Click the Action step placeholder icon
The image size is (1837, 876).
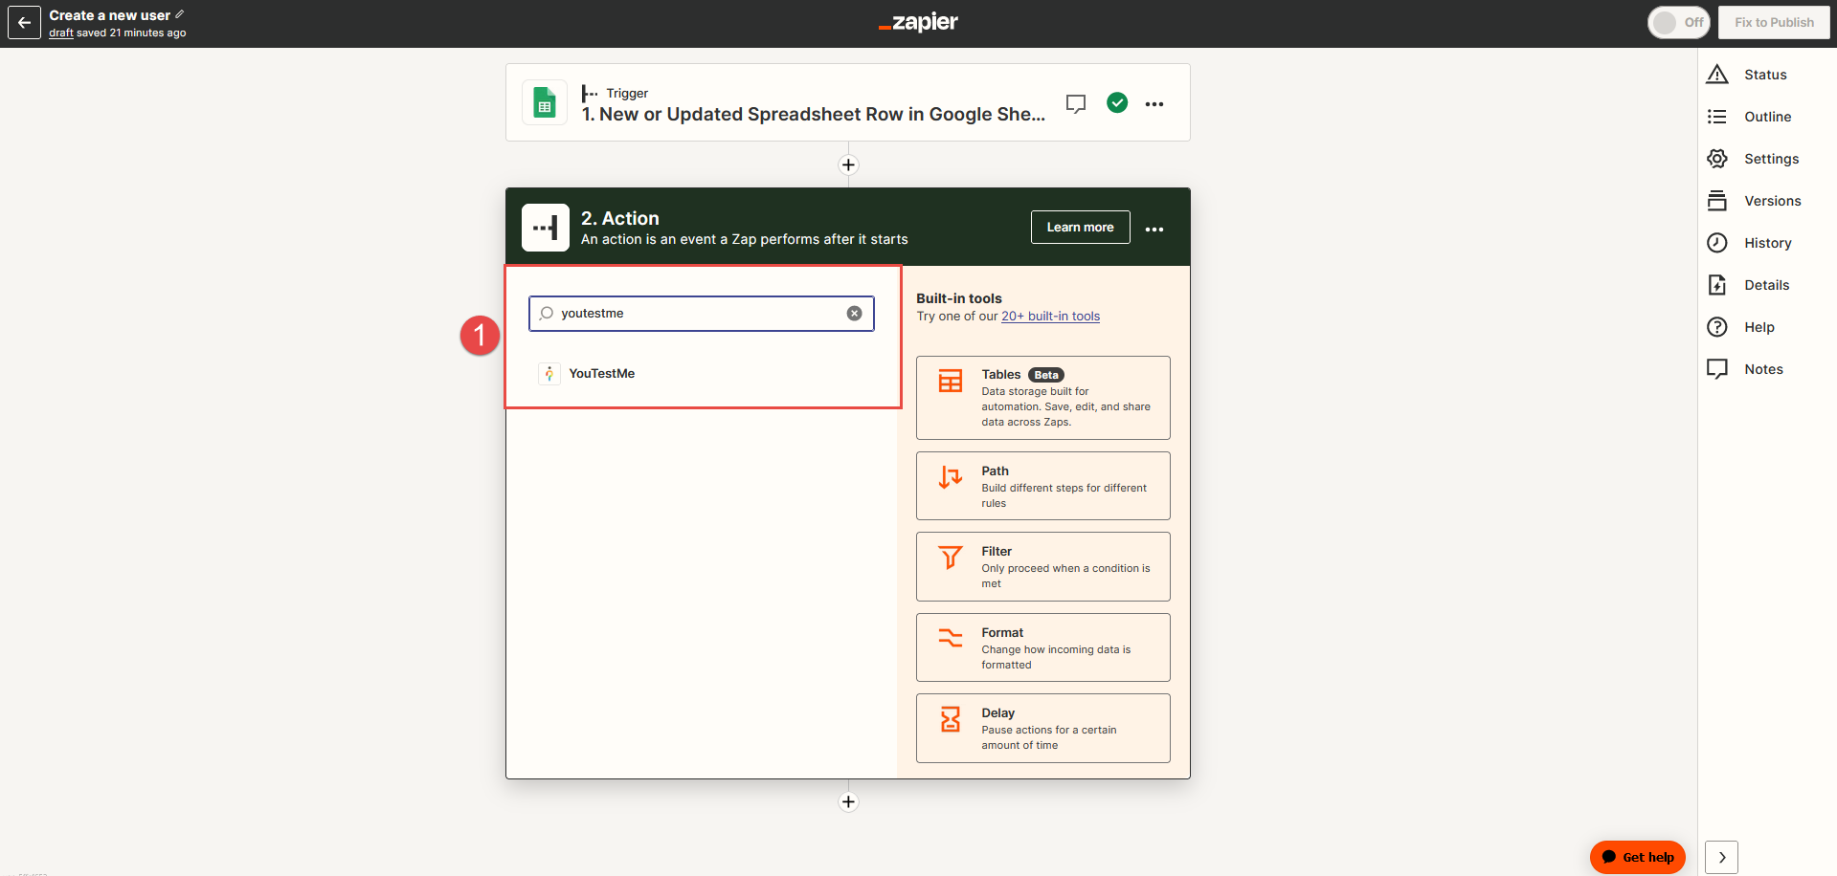[x=546, y=228]
